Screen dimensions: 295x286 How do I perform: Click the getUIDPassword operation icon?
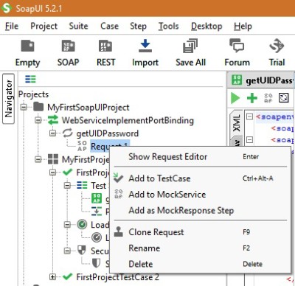pyautogui.click(x=67, y=133)
